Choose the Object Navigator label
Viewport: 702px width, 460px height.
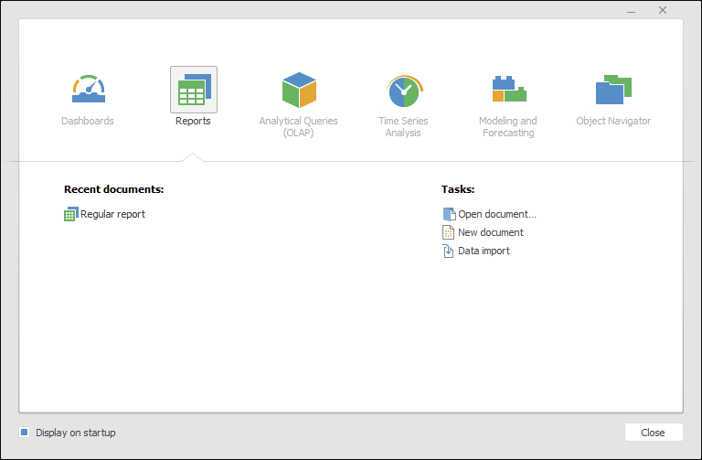pyautogui.click(x=613, y=121)
